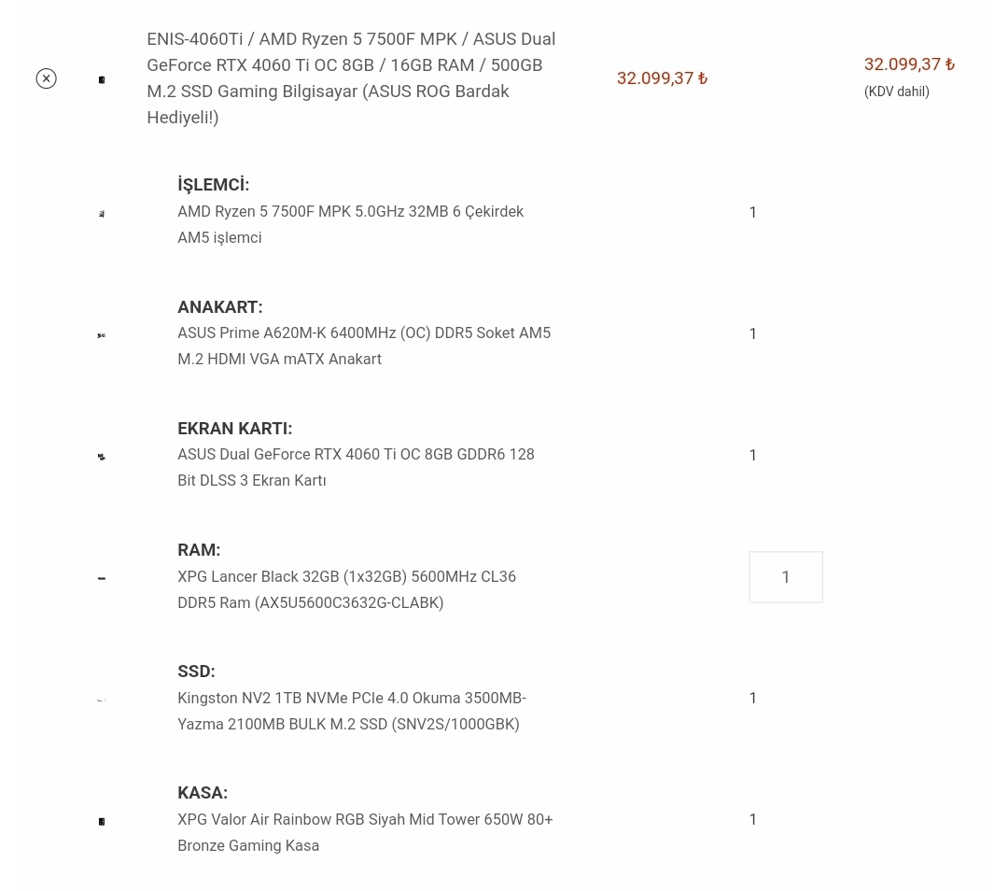Click the KASA section heading

click(x=203, y=793)
